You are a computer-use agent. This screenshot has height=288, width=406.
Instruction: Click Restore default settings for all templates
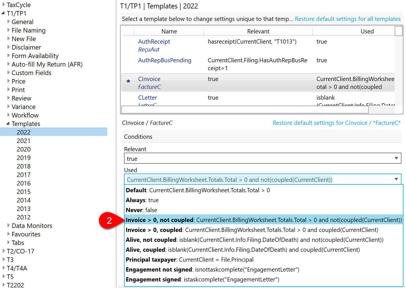pos(348,19)
